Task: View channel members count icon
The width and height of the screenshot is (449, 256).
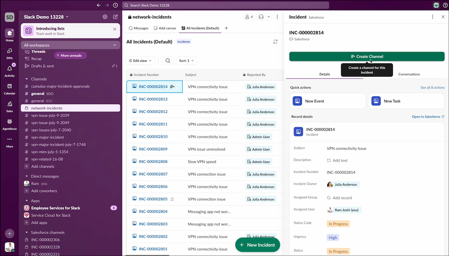Action: pyautogui.click(x=249, y=17)
